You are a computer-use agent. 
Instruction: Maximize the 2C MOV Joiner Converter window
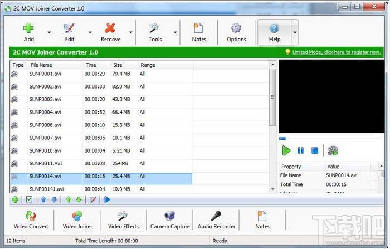357,7
